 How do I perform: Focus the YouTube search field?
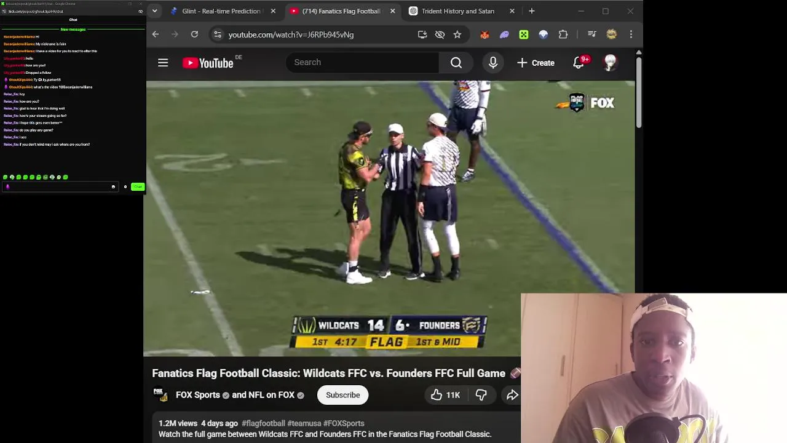point(363,62)
